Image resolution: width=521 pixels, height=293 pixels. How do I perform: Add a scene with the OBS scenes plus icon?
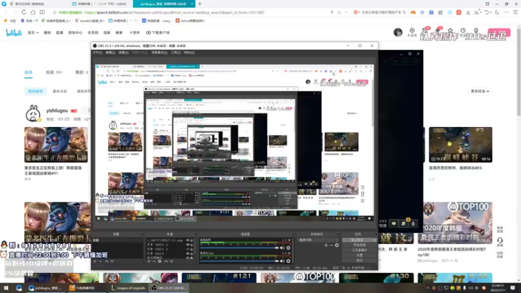[x=94, y=261]
